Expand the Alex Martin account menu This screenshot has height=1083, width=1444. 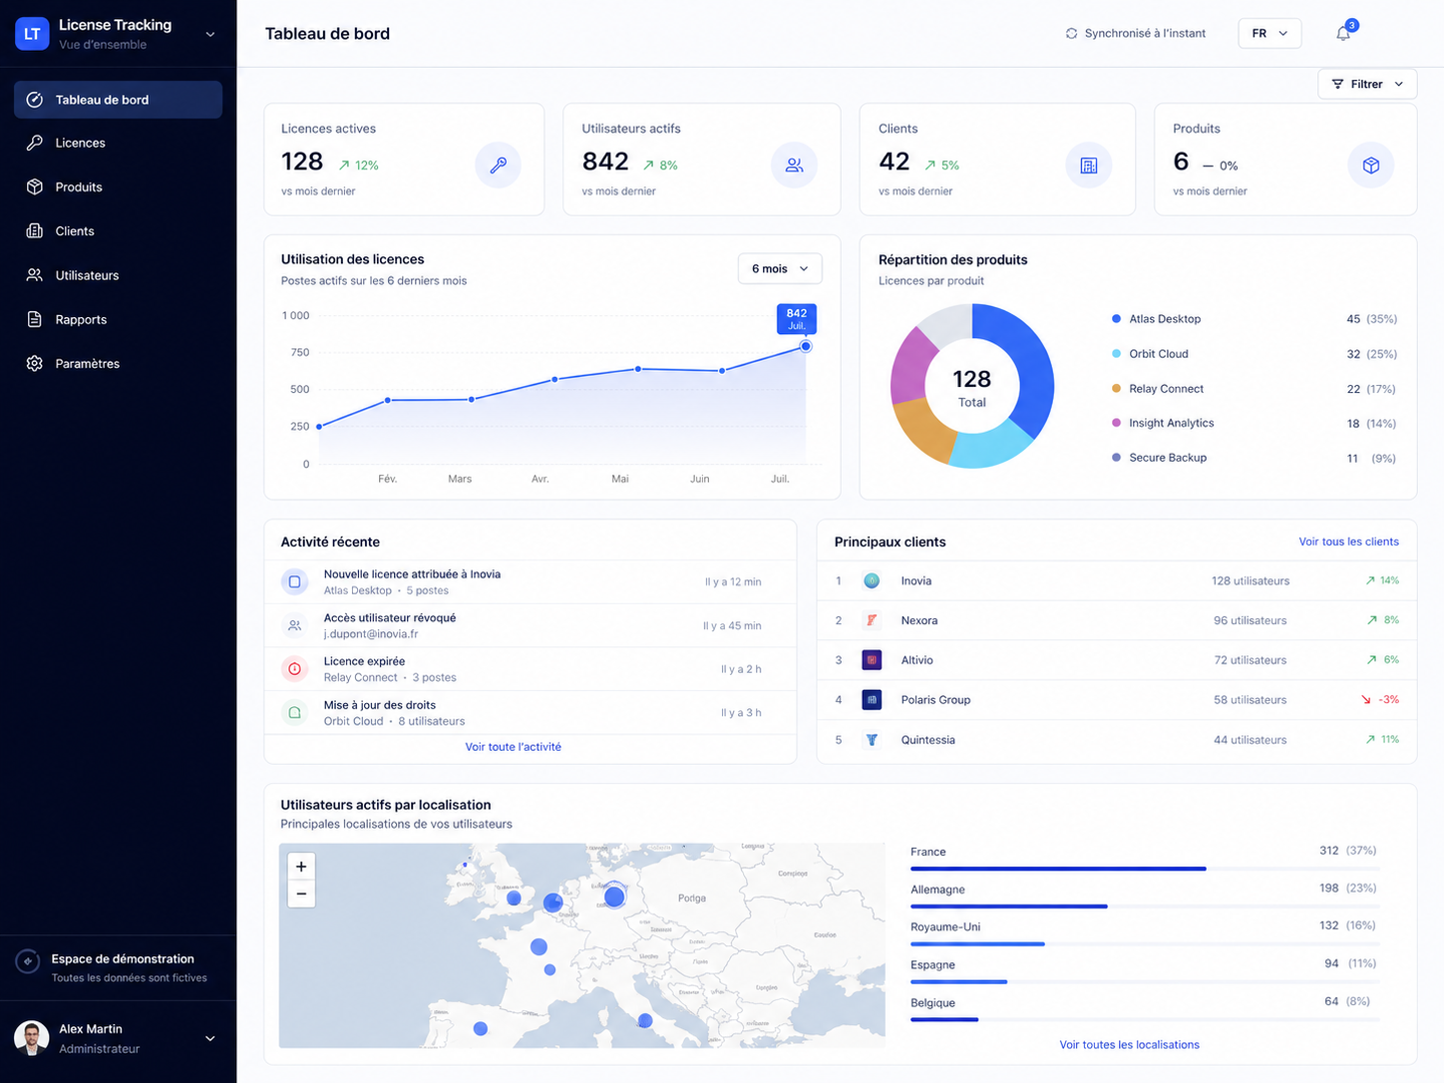point(210,1038)
